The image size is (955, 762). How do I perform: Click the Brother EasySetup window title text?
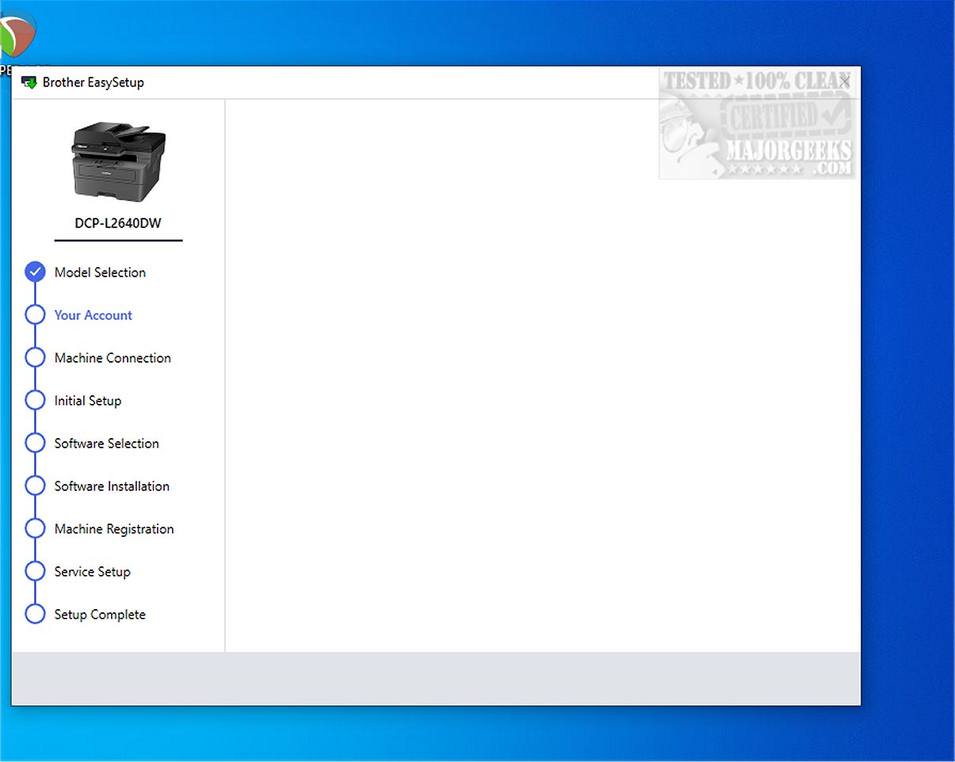point(94,82)
